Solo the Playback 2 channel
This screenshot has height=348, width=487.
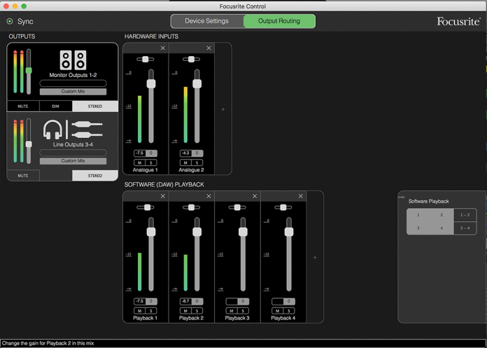click(x=197, y=311)
